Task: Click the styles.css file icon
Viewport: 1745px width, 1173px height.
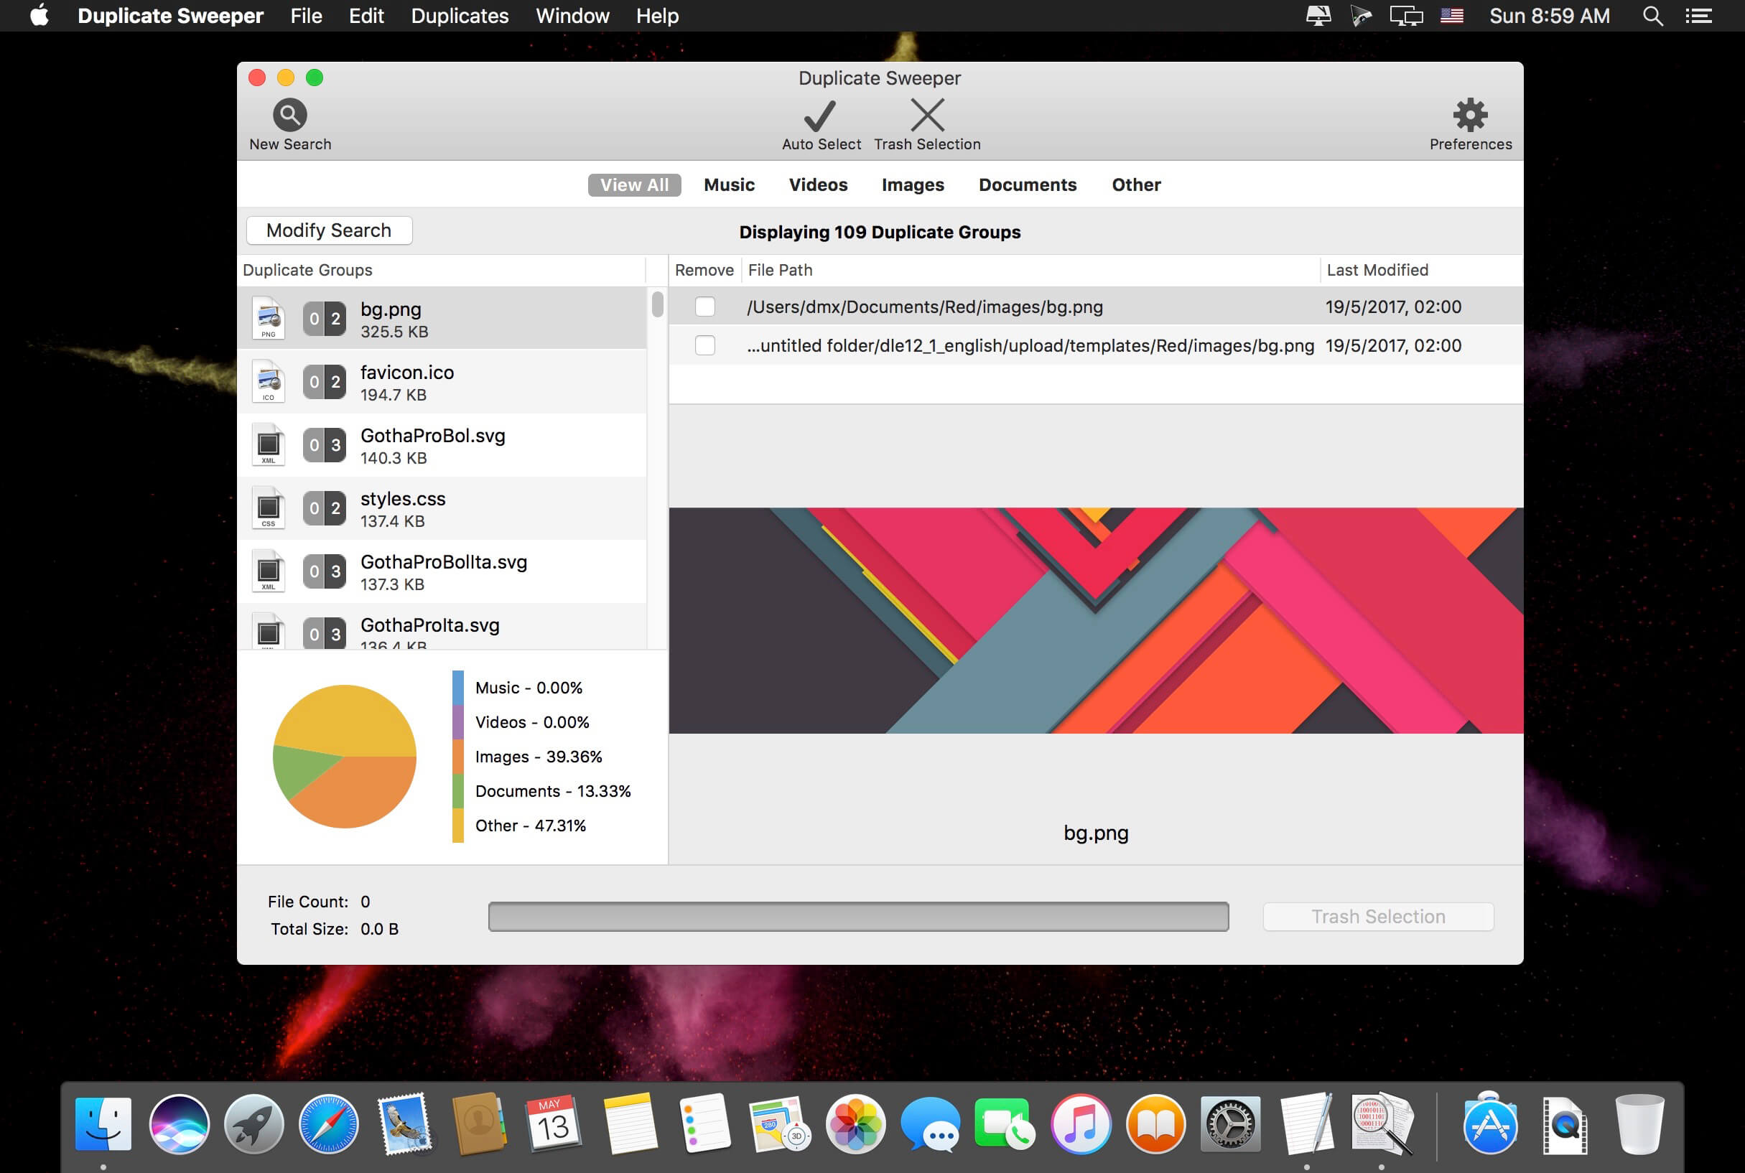Action: click(x=268, y=508)
